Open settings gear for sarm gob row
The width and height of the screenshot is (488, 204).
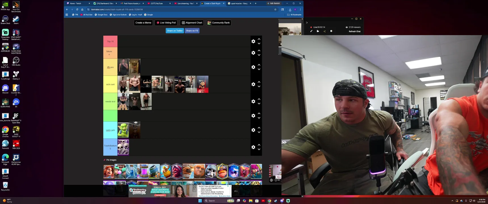pyautogui.click(x=253, y=130)
